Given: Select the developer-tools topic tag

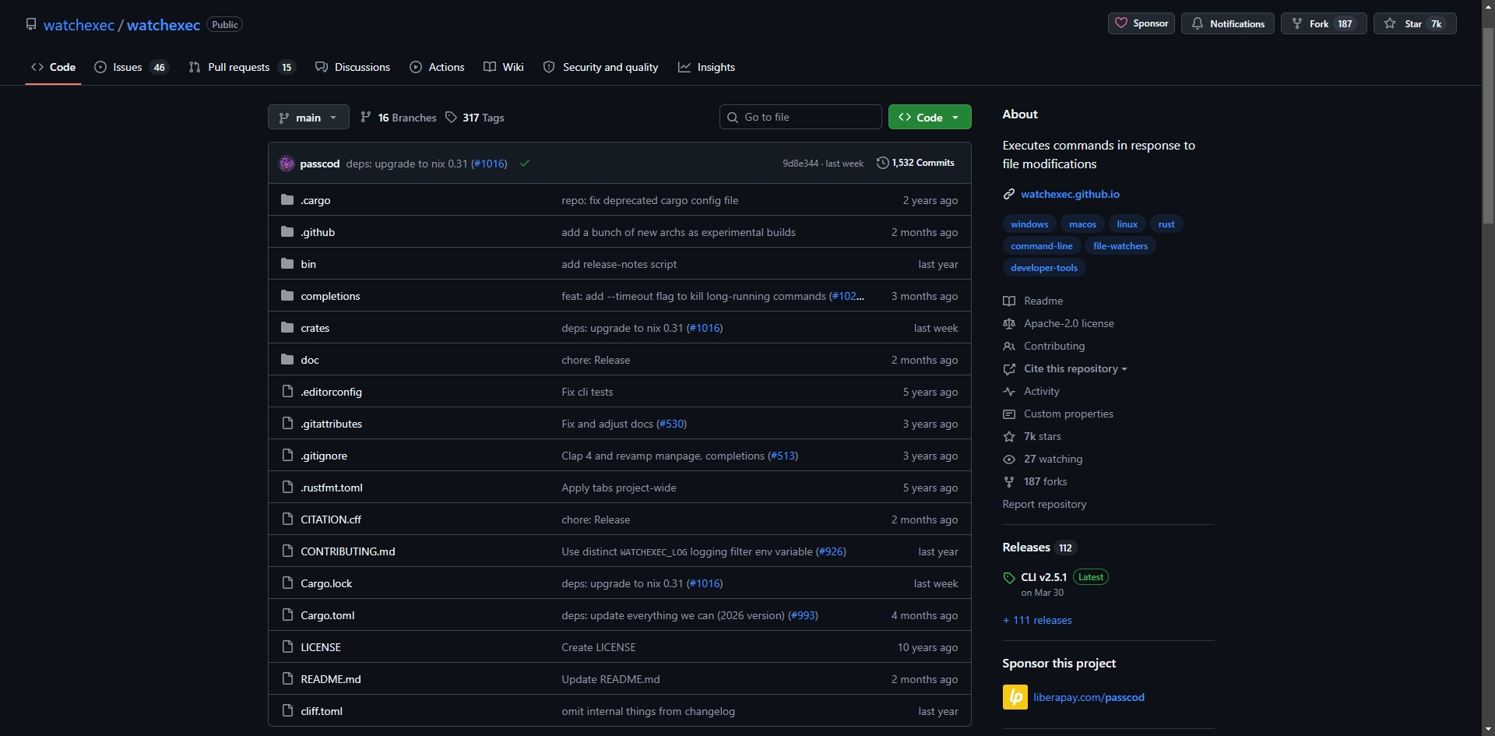Looking at the screenshot, I should pyautogui.click(x=1044, y=268).
